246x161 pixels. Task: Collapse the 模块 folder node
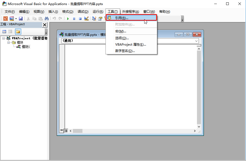click(9, 42)
